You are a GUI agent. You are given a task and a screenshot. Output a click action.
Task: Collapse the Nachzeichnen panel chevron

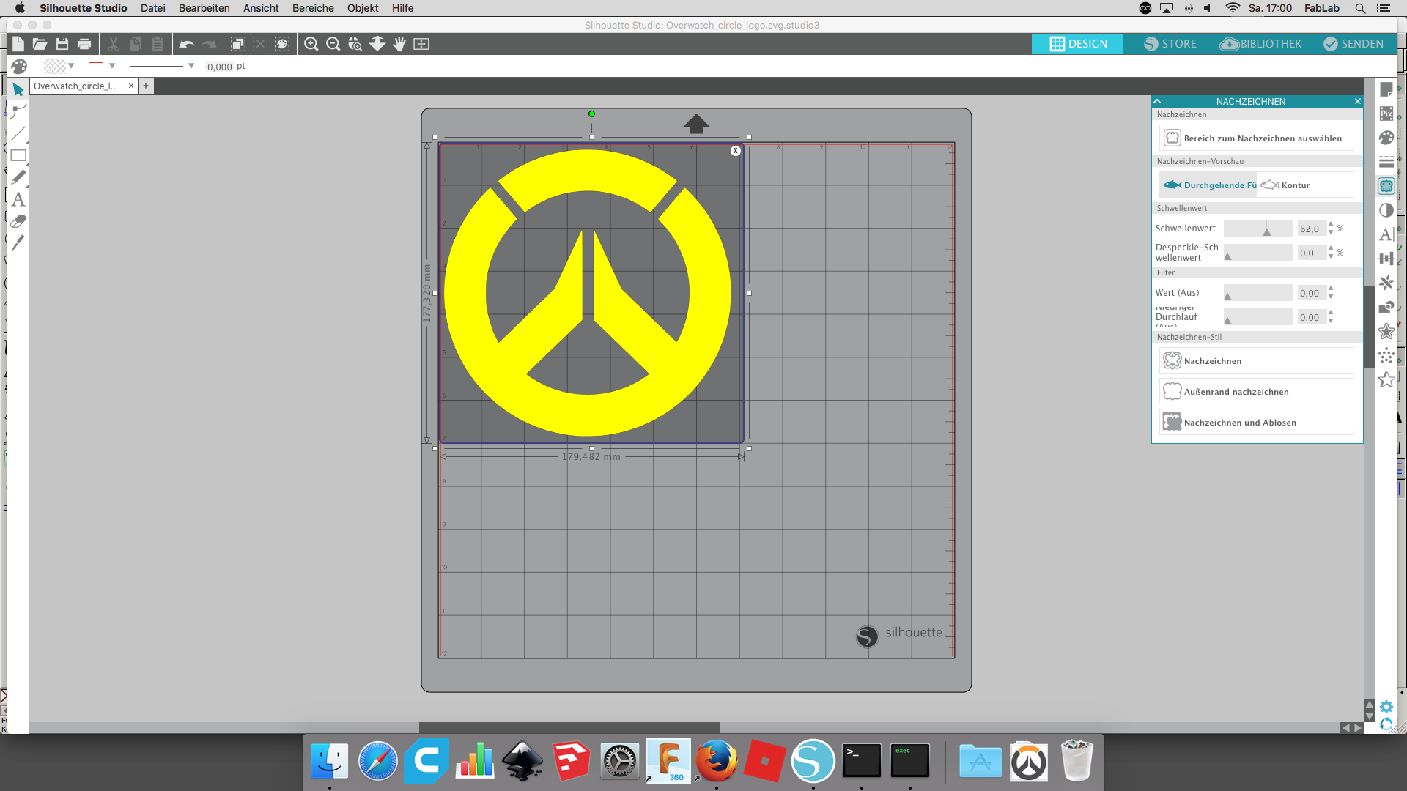1157,101
